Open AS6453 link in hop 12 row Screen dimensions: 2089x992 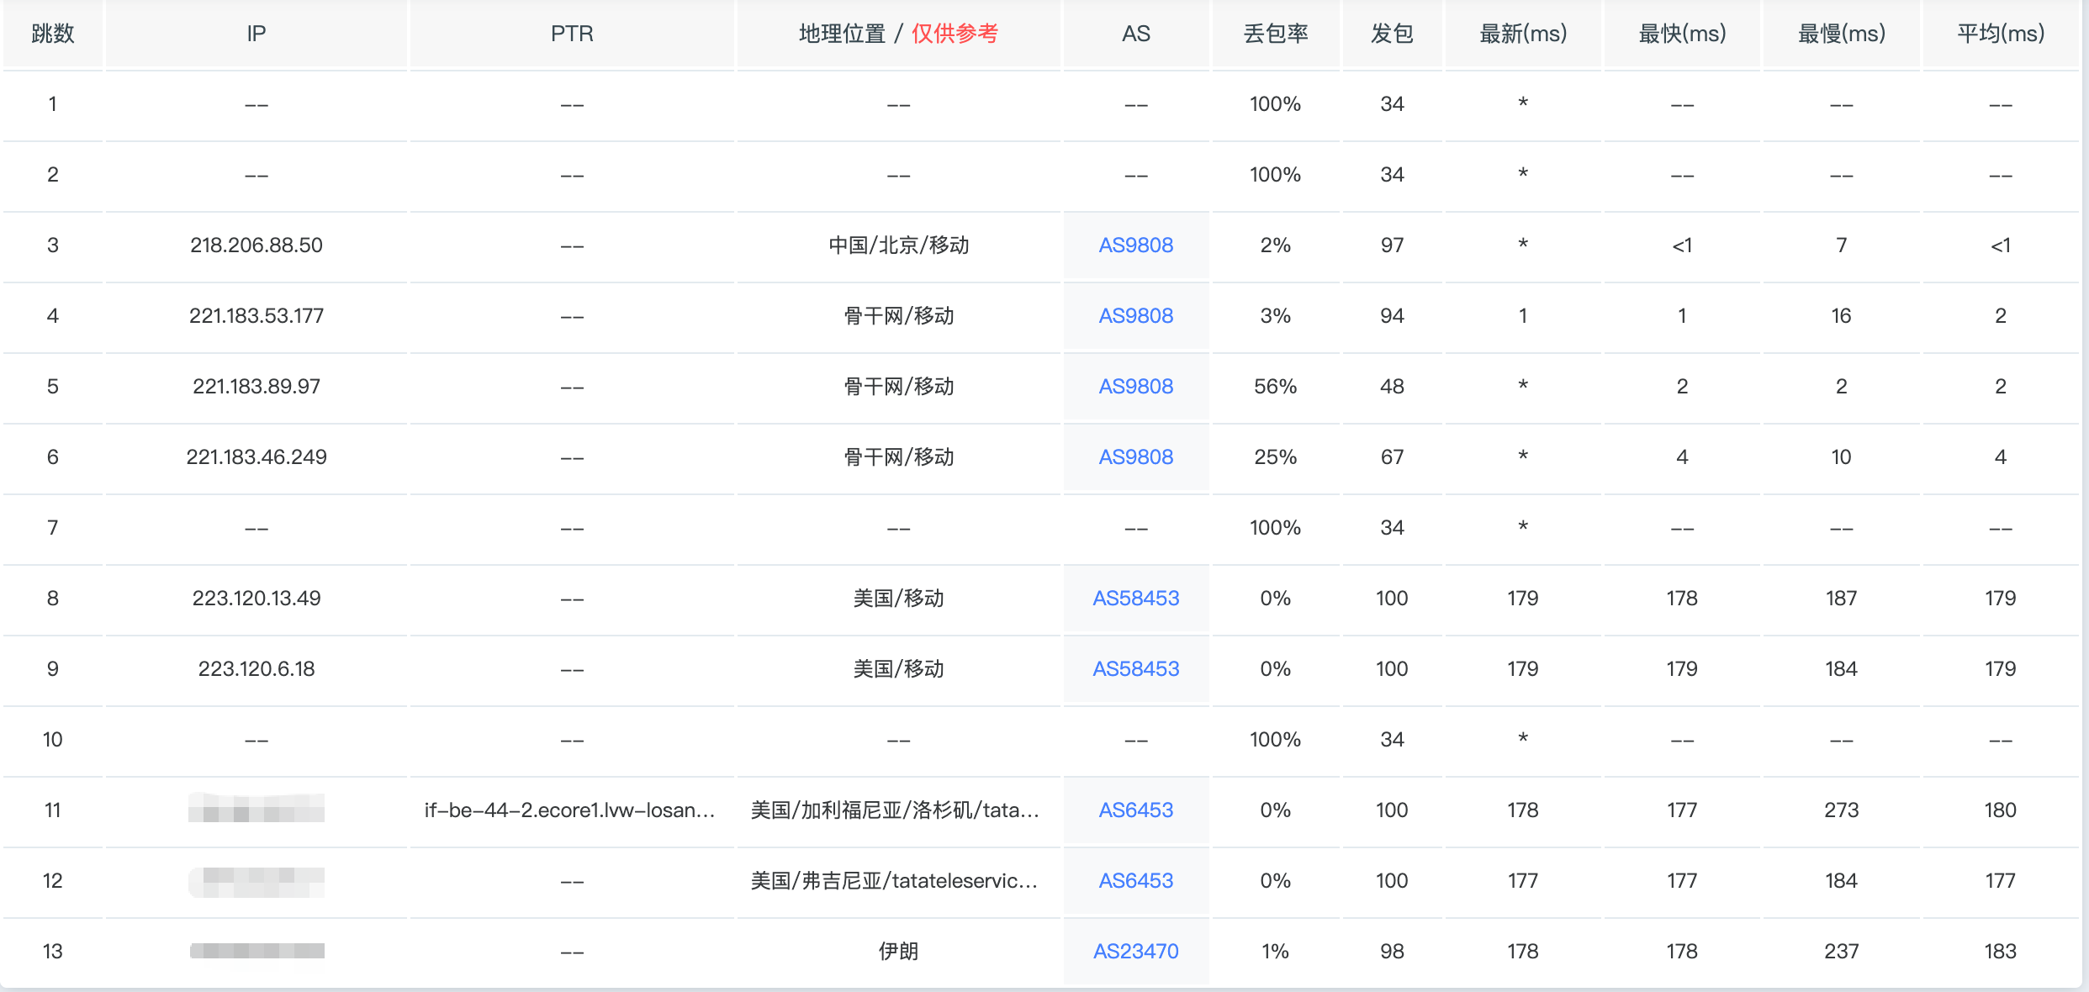[1135, 880]
